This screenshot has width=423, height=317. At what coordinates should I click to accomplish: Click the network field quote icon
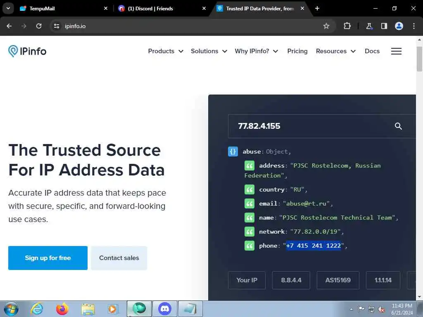tap(249, 232)
